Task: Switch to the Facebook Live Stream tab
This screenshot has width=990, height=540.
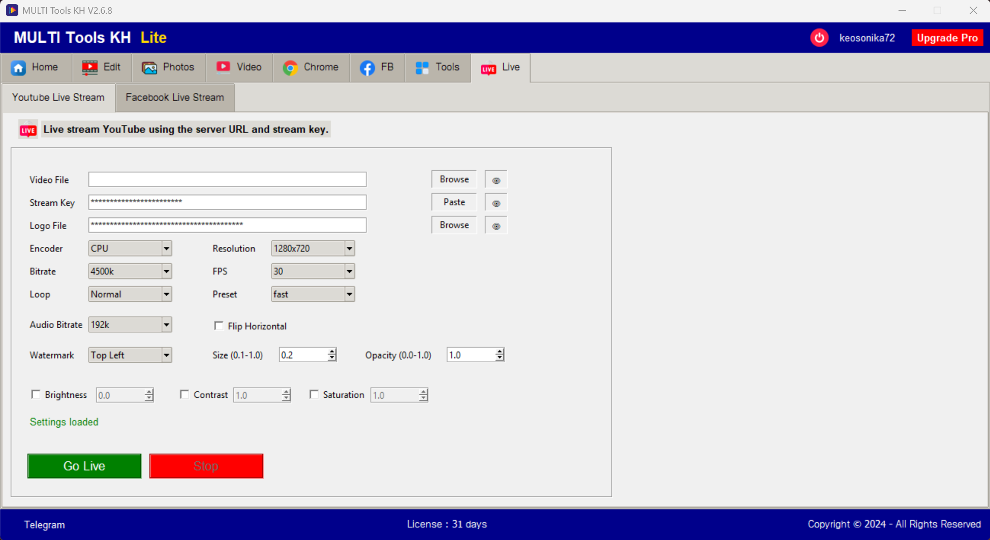Action: point(174,98)
